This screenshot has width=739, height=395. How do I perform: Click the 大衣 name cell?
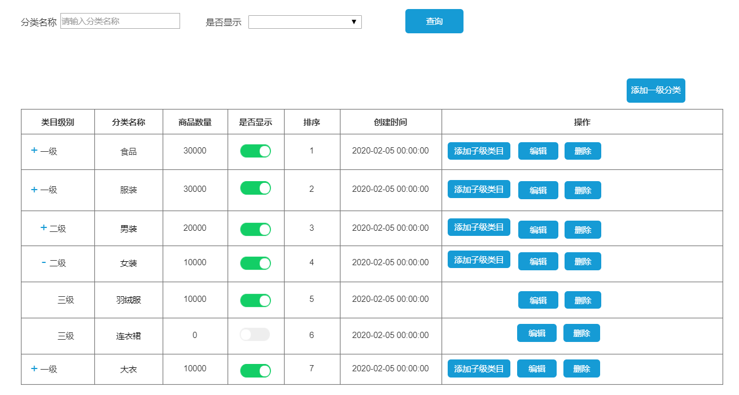(x=129, y=370)
